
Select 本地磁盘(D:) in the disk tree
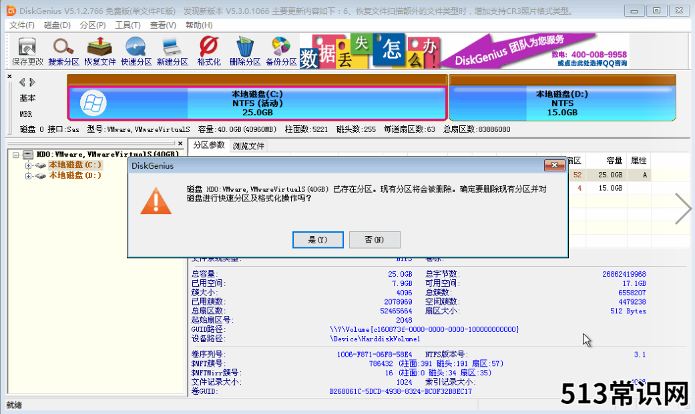(x=75, y=176)
